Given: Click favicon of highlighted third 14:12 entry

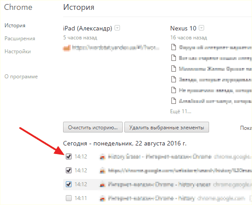Looking at the screenshot, I should 103,184.
